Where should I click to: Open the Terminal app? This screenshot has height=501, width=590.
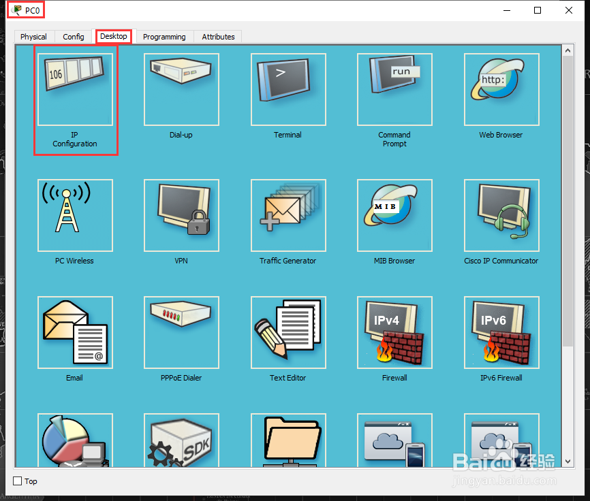pos(288,89)
